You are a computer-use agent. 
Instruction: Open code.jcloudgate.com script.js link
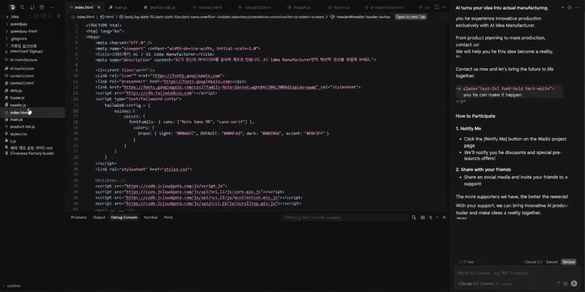175,186
